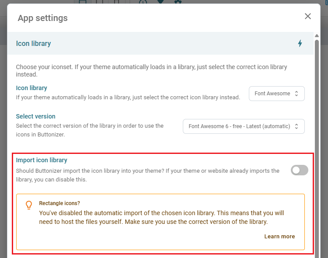Collapse the Icon library section header
The height and width of the screenshot is (258, 328).
pos(160,43)
